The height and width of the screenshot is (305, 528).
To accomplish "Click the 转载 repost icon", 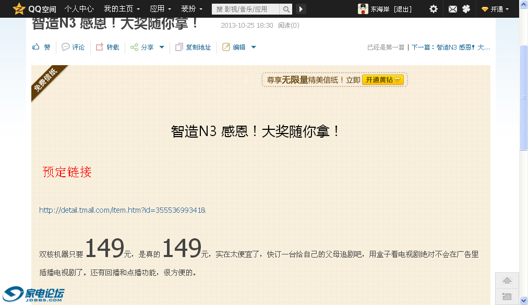I will 99,47.
